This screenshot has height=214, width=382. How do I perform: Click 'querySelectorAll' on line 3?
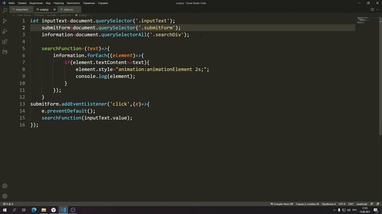tap(124, 34)
